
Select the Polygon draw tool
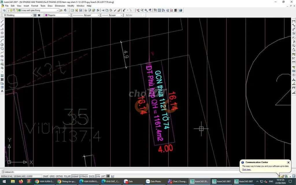2,33
